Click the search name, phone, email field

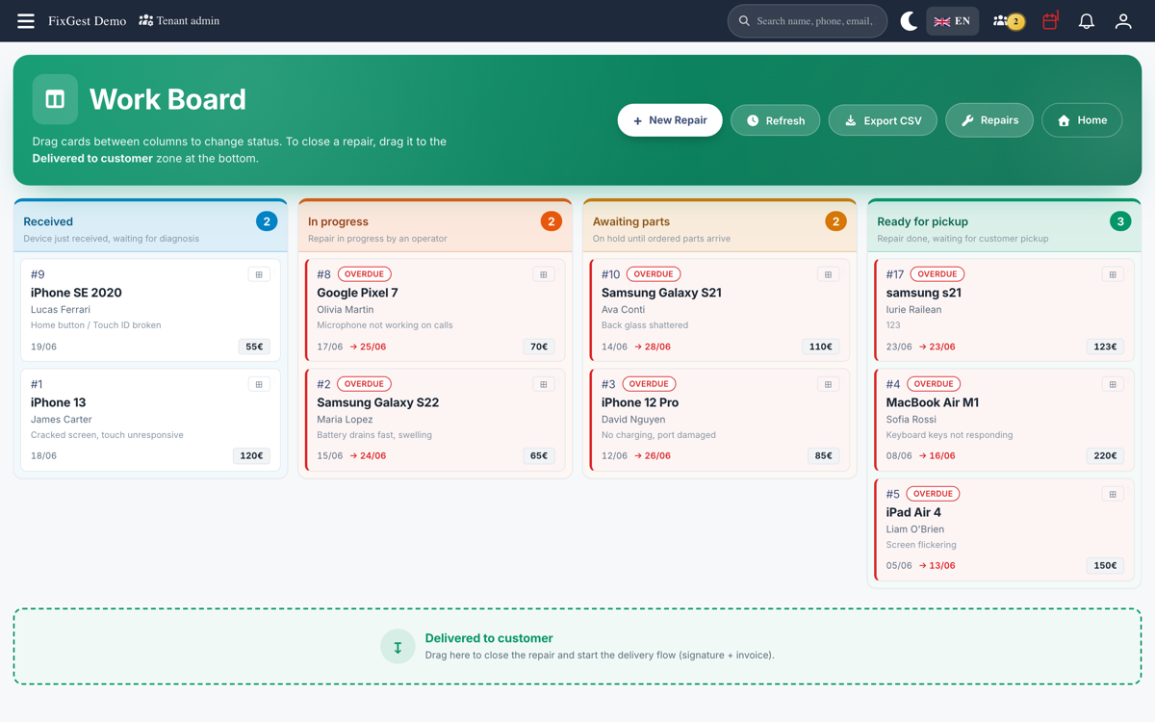click(808, 21)
